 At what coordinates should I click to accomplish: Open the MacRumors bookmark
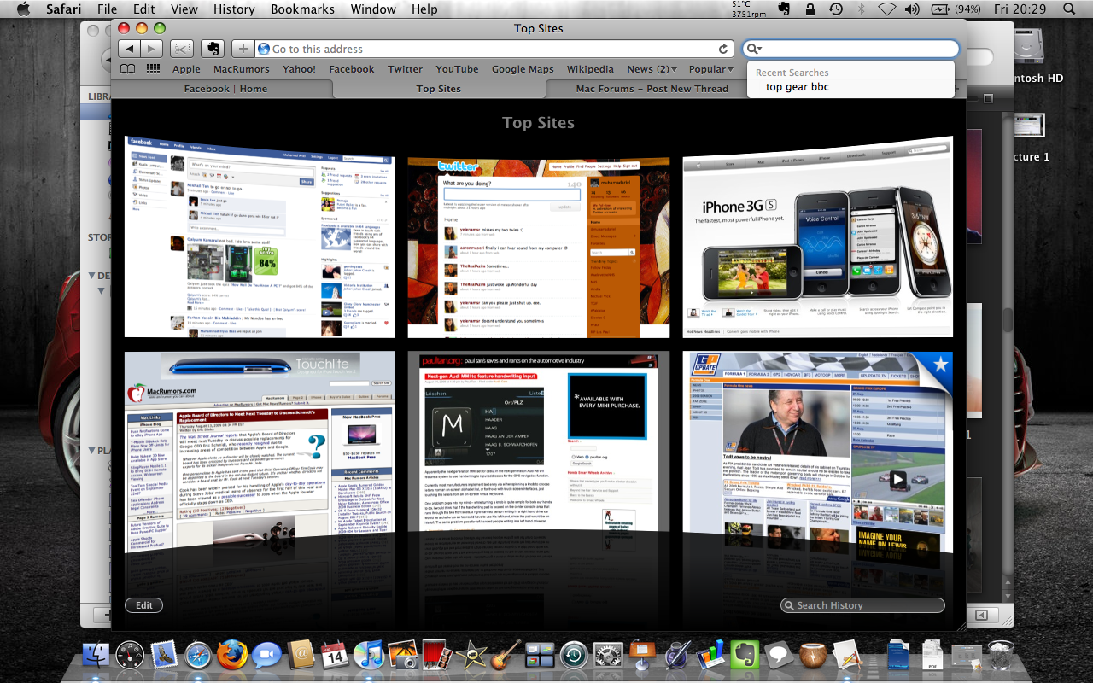coord(242,69)
